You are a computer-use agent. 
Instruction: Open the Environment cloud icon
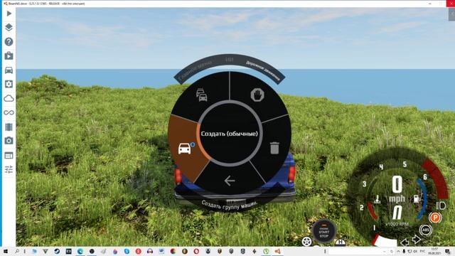9,98
